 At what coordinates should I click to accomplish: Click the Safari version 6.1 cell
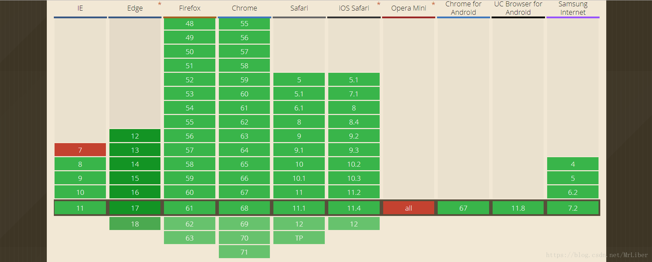pos(299,108)
